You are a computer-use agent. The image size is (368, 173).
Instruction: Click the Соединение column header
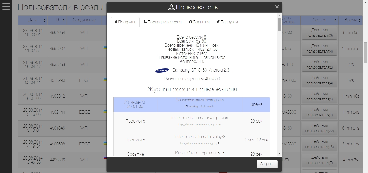84,20
